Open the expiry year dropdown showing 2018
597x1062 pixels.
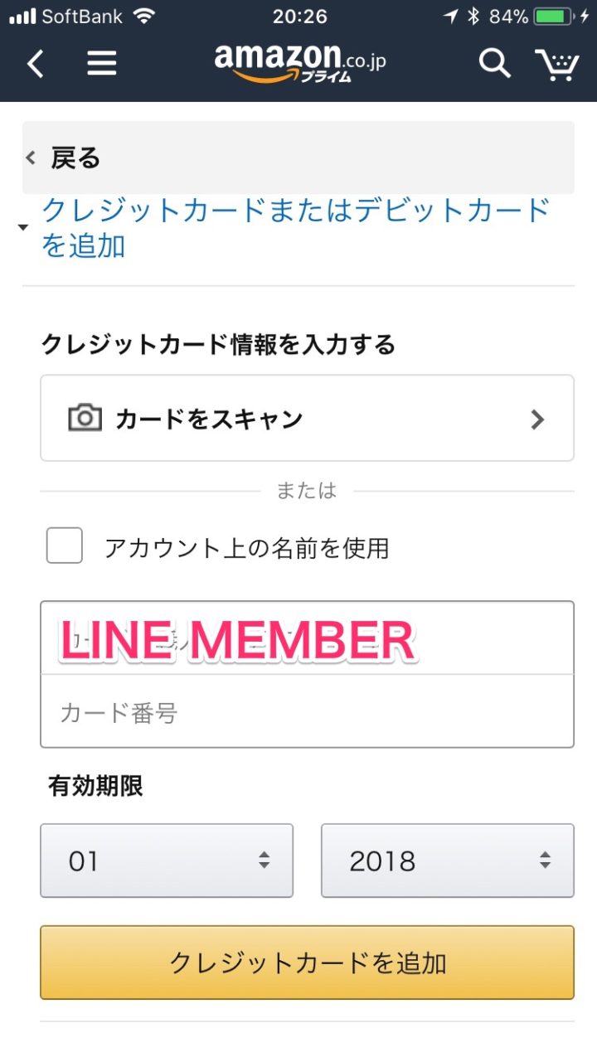tap(447, 861)
